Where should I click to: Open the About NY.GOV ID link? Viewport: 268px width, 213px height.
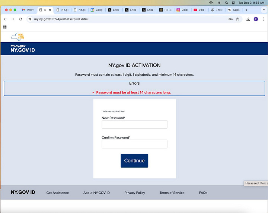pos(96,193)
